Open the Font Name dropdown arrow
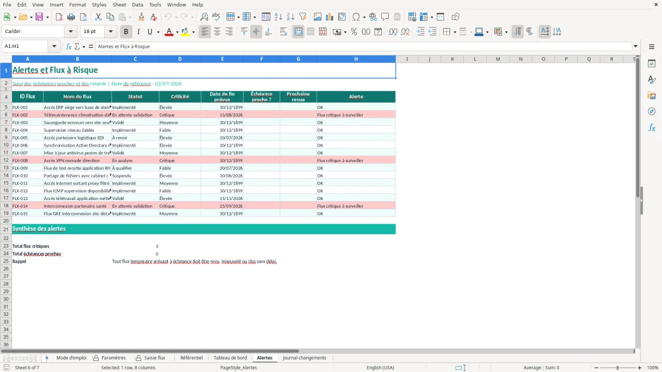This screenshot has height=372, width=662. [x=70, y=32]
